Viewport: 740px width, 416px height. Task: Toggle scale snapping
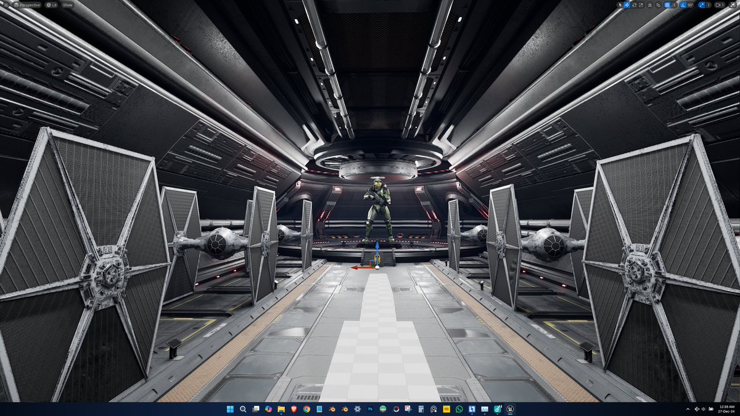click(x=702, y=4)
